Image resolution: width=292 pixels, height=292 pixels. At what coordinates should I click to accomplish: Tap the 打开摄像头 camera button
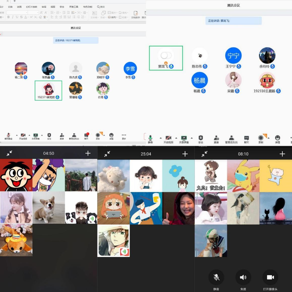(x=270, y=277)
